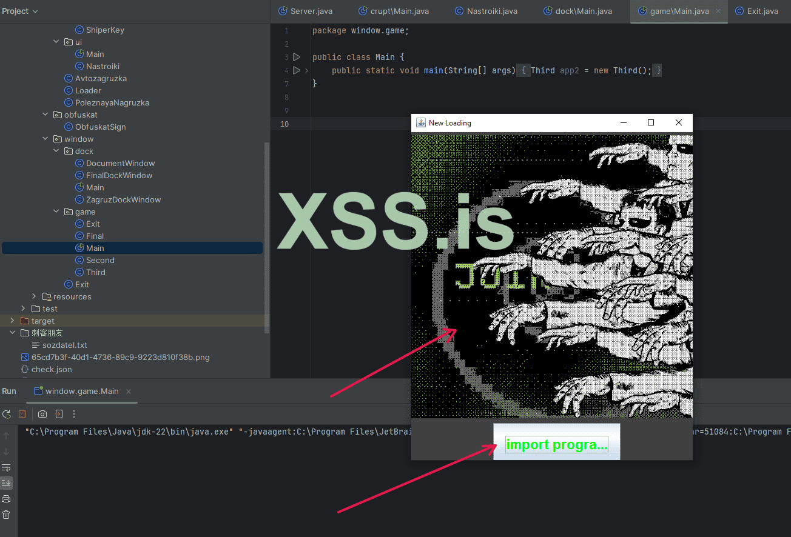Stop the running process
The image size is (791, 537).
22,415
